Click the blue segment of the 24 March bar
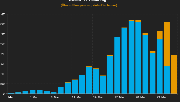 coord(167,80)
